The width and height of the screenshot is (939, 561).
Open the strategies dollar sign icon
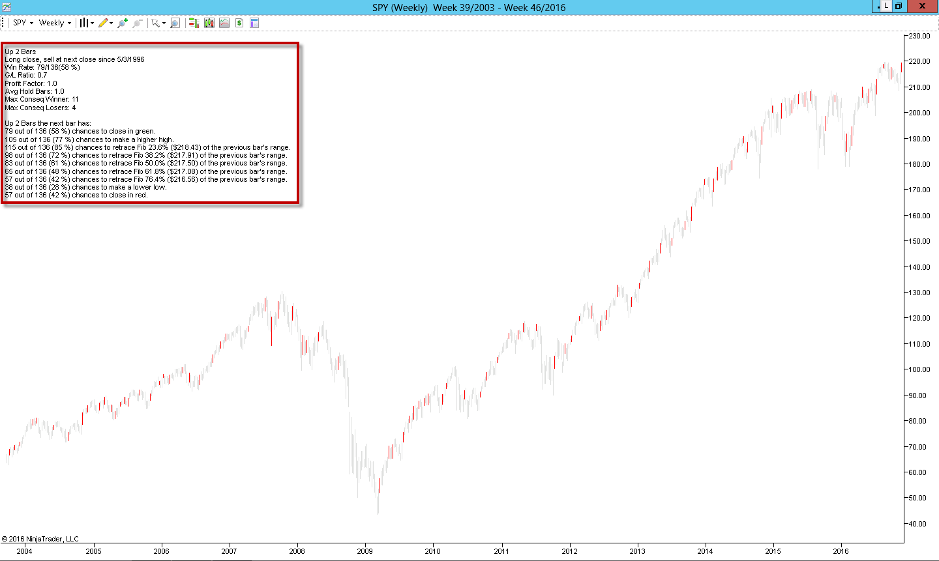coord(239,23)
